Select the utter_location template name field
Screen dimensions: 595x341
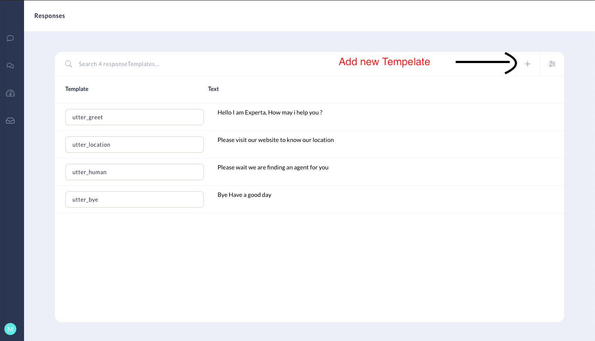pos(134,145)
